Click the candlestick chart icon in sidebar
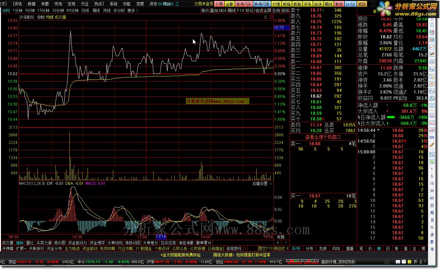The width and height of the screenshot is (440, 270). [x=432, y=54]
